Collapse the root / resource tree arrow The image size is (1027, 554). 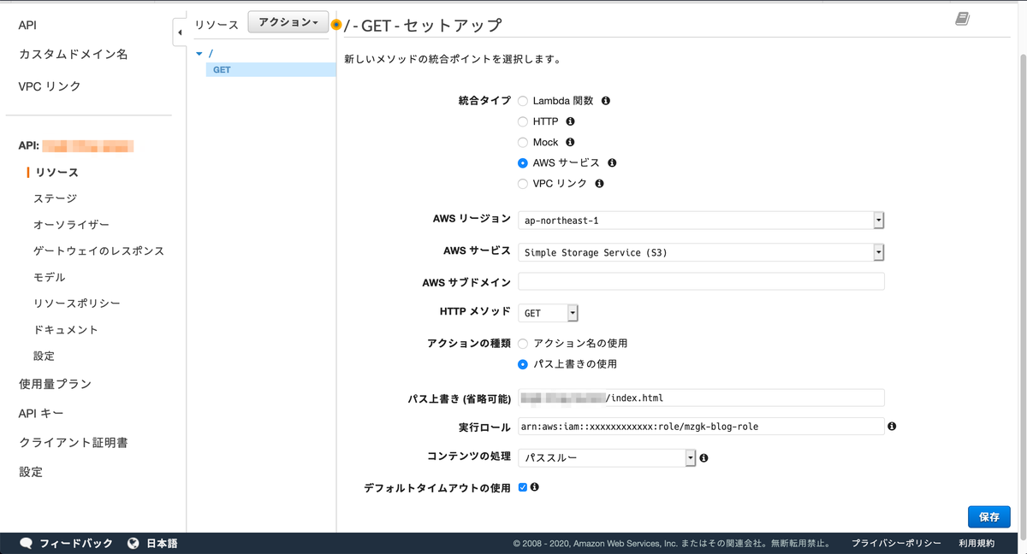click(199, 54)
